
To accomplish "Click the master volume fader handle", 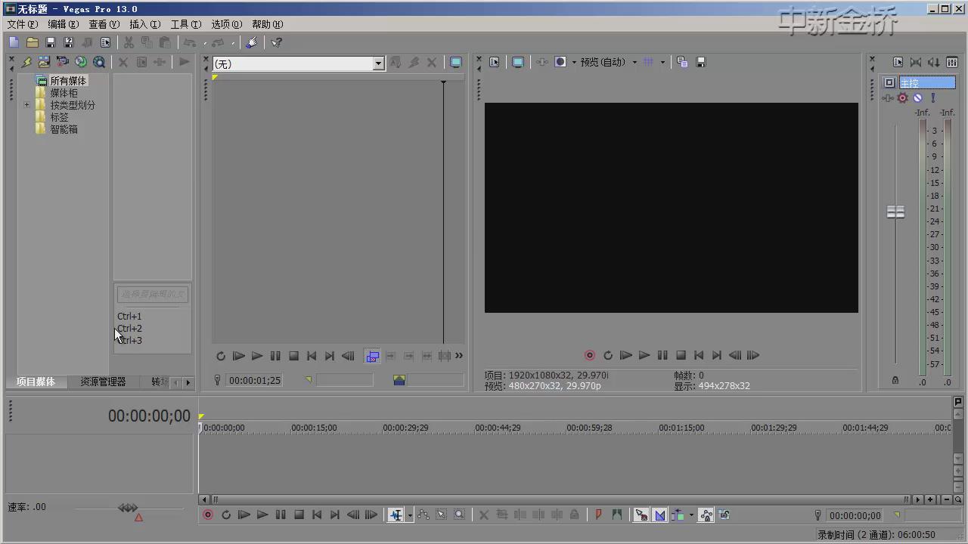I will 895,212.
